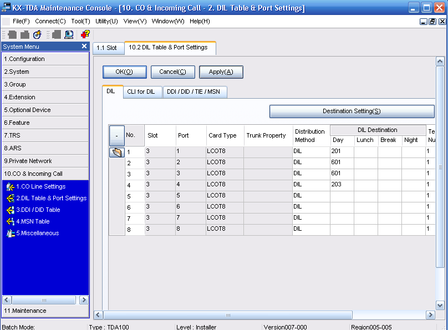
Task: Click the vertical scrollbar up arrow
Action: click(440, 61)
